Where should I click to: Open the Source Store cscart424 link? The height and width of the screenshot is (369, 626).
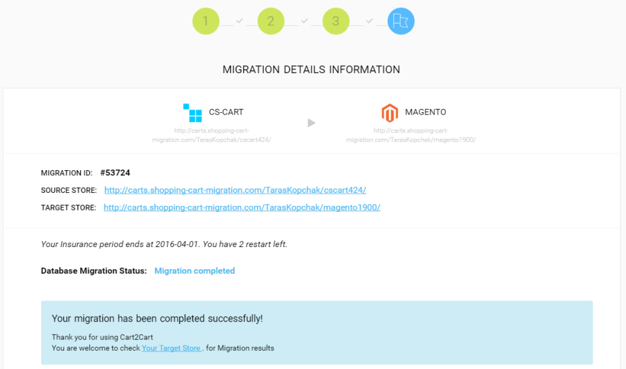(235, 190)
